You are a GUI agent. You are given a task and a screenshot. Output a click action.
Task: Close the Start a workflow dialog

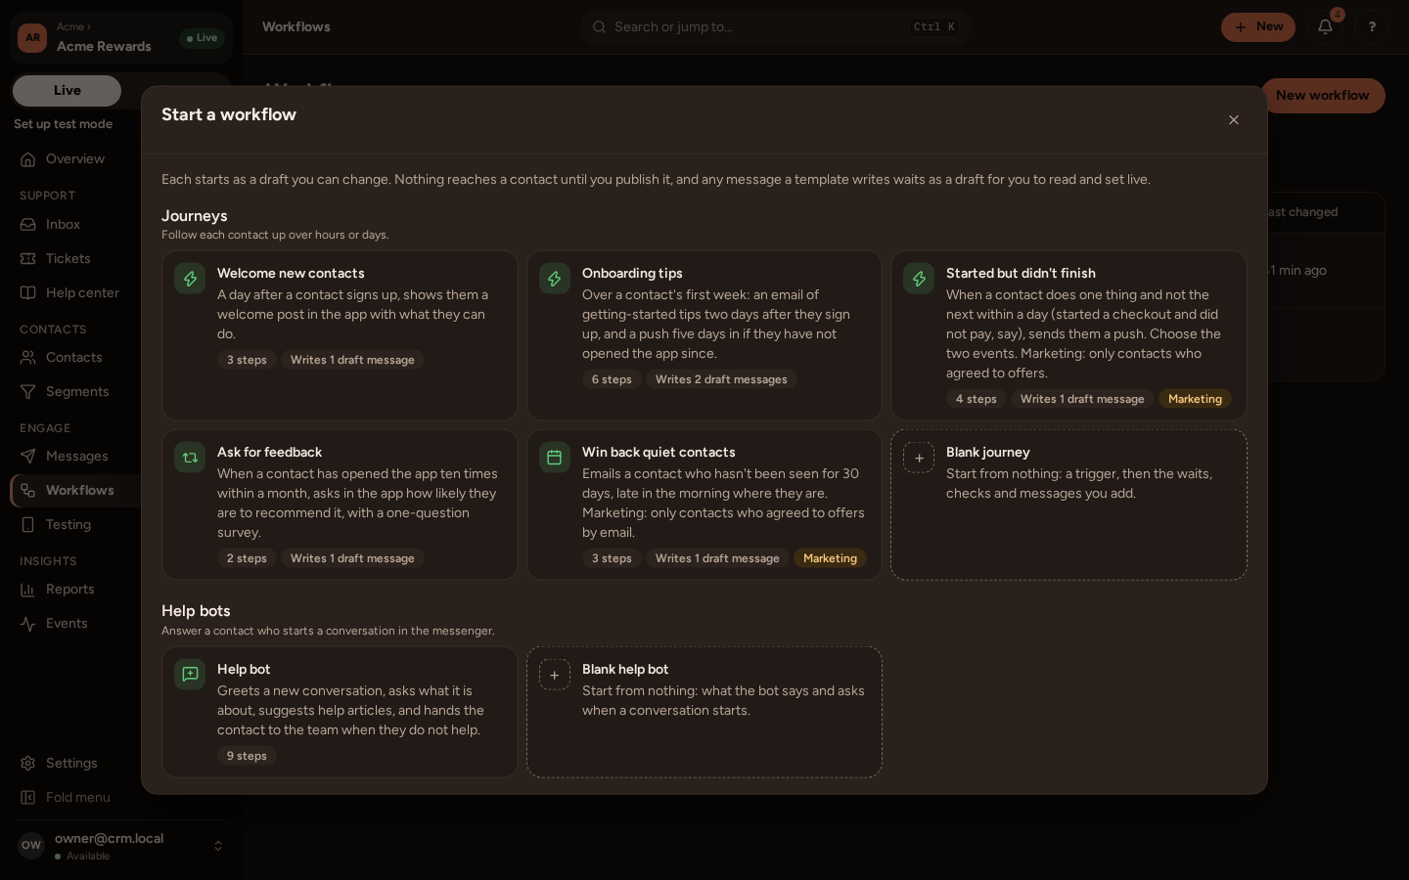tap(1234, 120)
